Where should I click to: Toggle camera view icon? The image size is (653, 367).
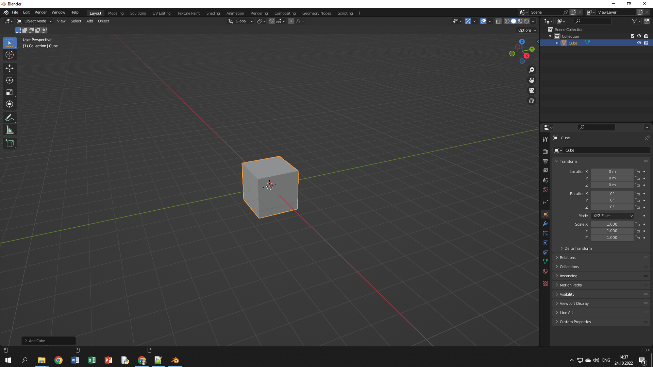(x=532, y=90)
